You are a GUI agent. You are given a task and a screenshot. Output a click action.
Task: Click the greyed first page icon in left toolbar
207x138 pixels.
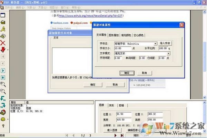coord(3,57)
